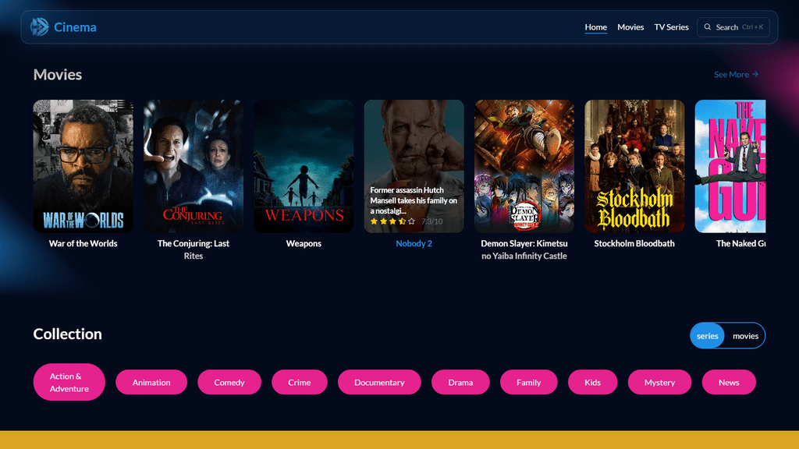This screenshot has height=449, width=799.
Task: Open the Demon Slayer Infinity Castle poster
Action: pyautogui.click(x=524, y=166)
